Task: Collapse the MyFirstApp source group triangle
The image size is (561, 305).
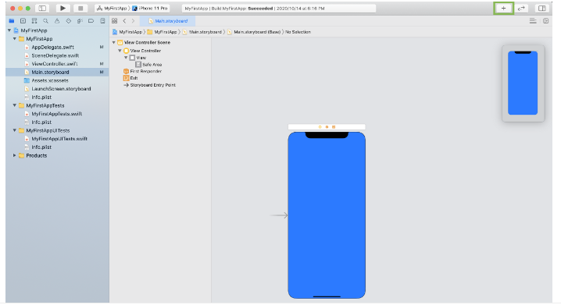Action: pyautogui.click(x=15, y=38)
